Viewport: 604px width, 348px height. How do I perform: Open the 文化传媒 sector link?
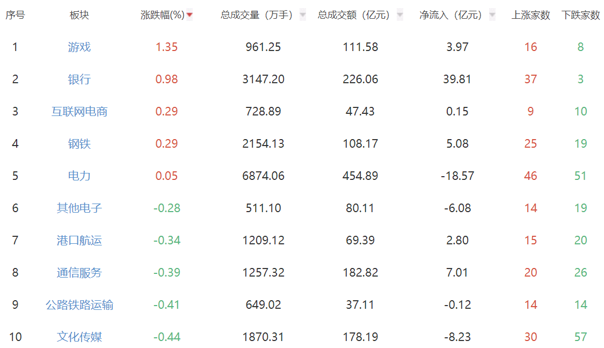79,337
